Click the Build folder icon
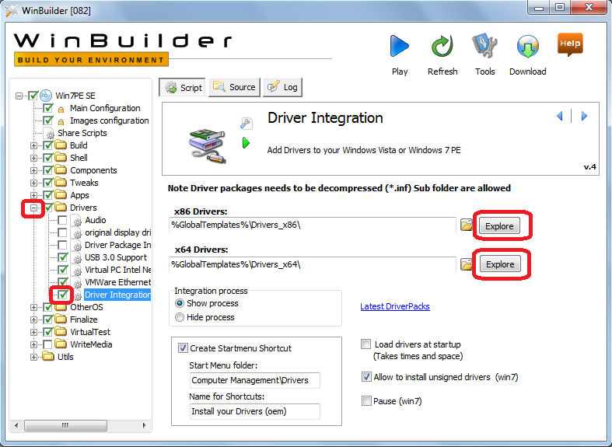The image size is (612, 447). pos(61,145)
